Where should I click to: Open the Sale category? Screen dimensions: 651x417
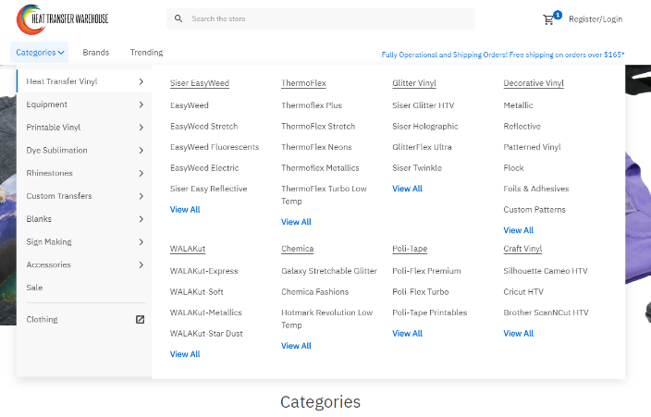click(x=34, y=288)
